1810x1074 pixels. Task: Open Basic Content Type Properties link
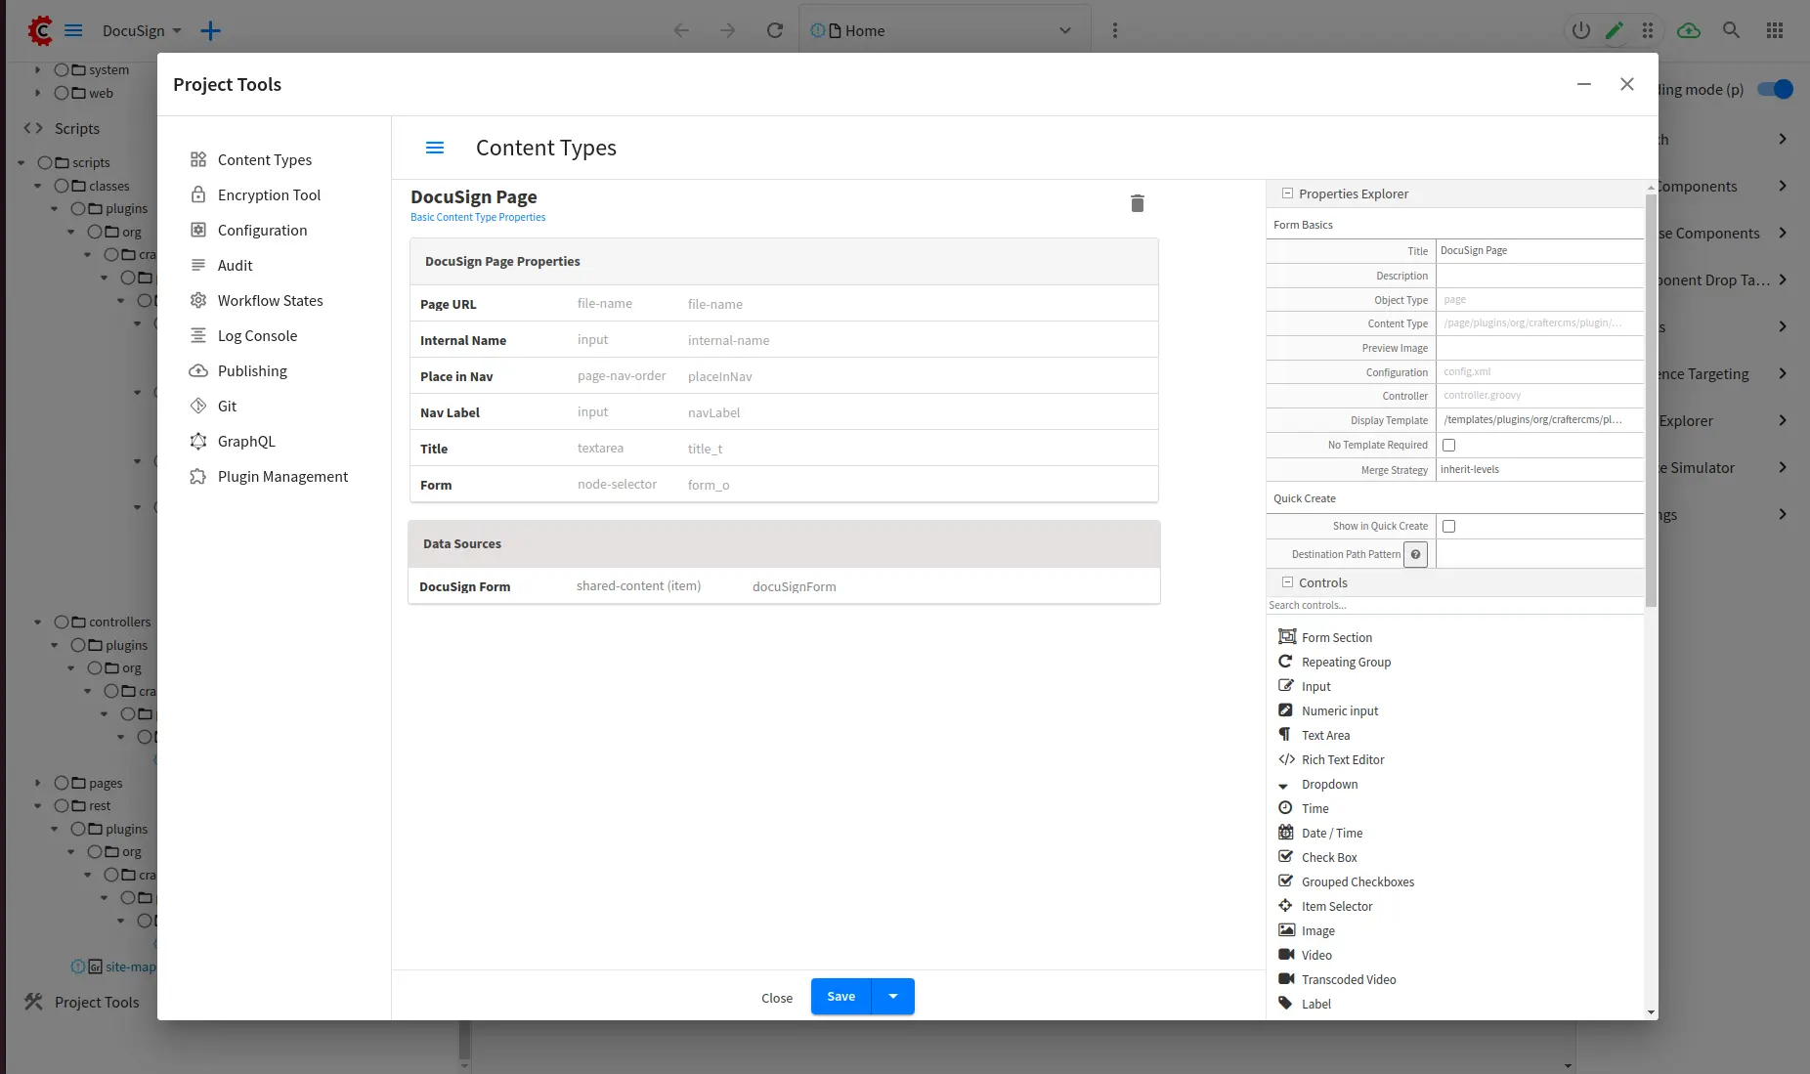[x=478, y=217]
